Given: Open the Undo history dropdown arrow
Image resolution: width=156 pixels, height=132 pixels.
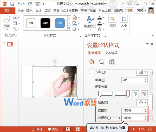Looking at the screenshot, I should [x=24, y=4].
